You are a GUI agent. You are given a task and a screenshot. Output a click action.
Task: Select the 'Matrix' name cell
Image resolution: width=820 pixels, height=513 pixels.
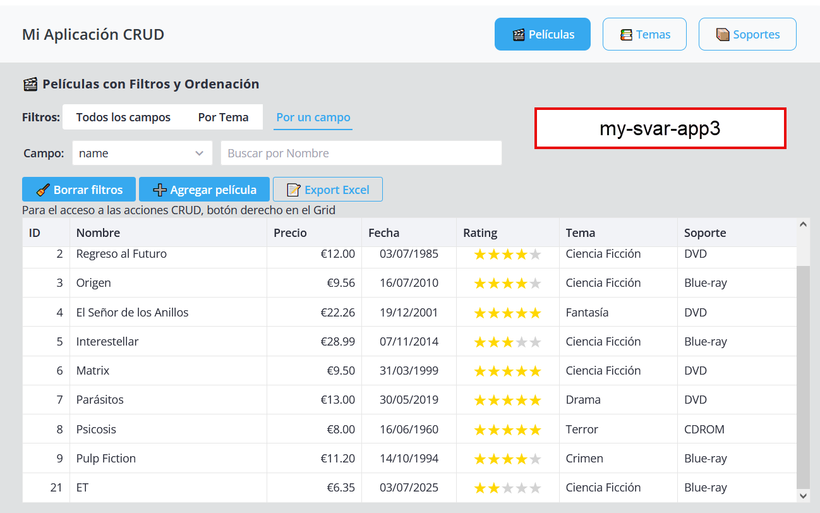168,371
